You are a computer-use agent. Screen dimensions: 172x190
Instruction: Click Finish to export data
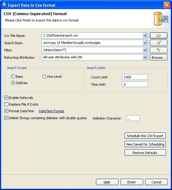tap(132, 182)
